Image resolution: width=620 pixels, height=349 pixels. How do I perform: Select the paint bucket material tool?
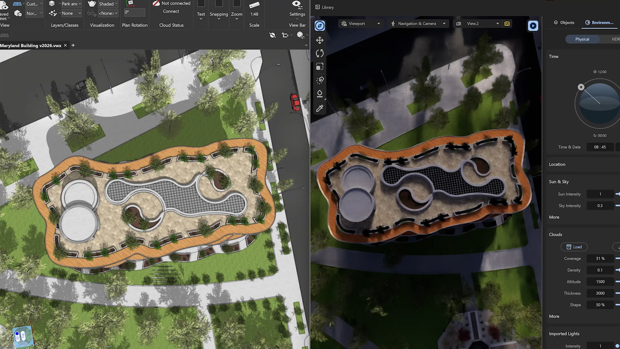click(320, 94)
